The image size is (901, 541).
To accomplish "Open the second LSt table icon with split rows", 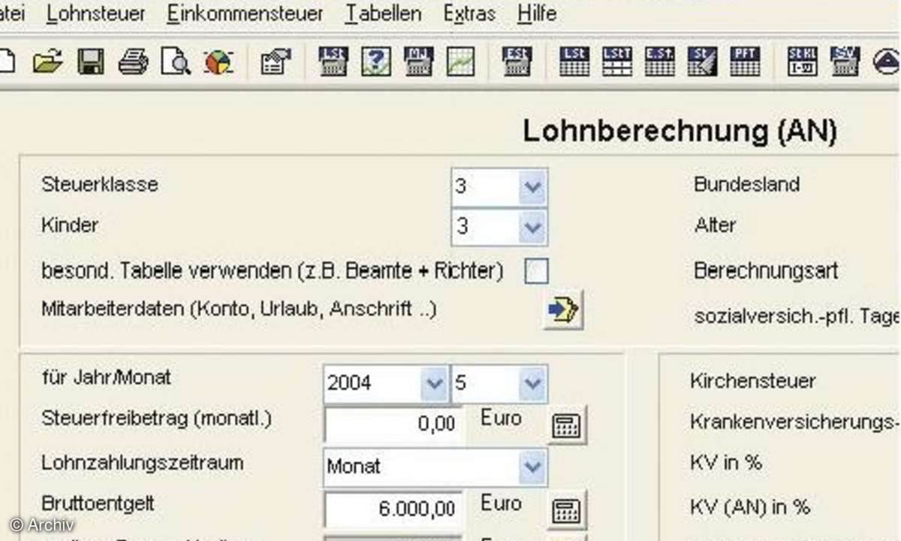I will (617, 62).
